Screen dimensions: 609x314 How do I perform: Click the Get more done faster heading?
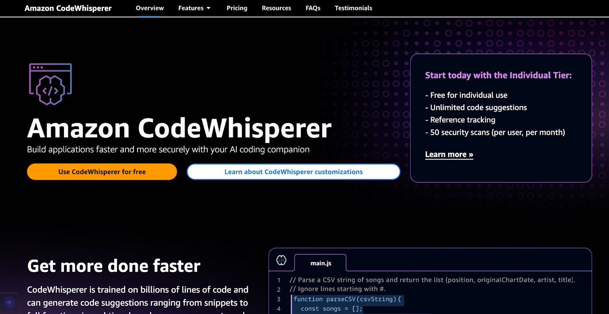114,266
